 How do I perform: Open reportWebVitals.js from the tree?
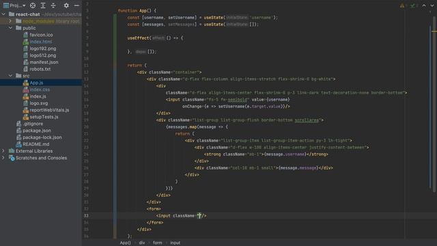(x=49, y=110)
